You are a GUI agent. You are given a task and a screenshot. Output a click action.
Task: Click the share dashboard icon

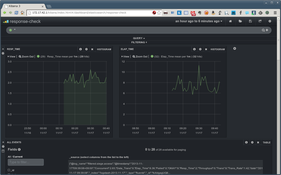(x=260, y=21)
